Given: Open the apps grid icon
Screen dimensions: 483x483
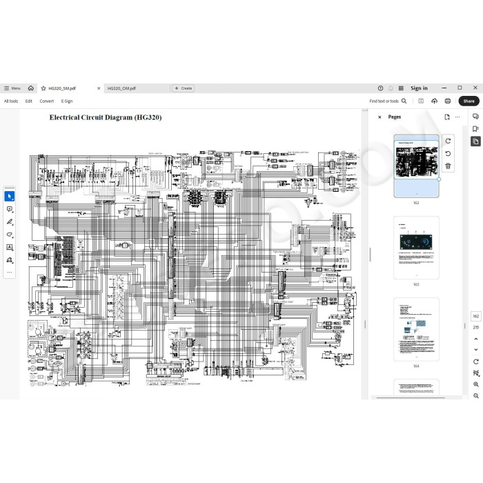Looking at the screenshot, I should [401, 88].
